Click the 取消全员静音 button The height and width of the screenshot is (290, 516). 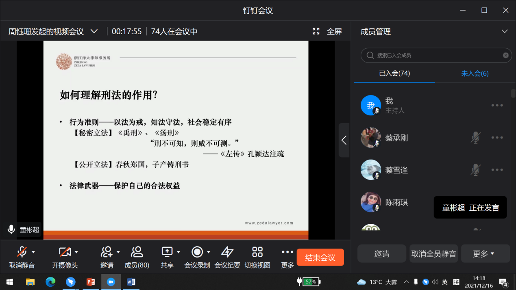click(433, 254)
